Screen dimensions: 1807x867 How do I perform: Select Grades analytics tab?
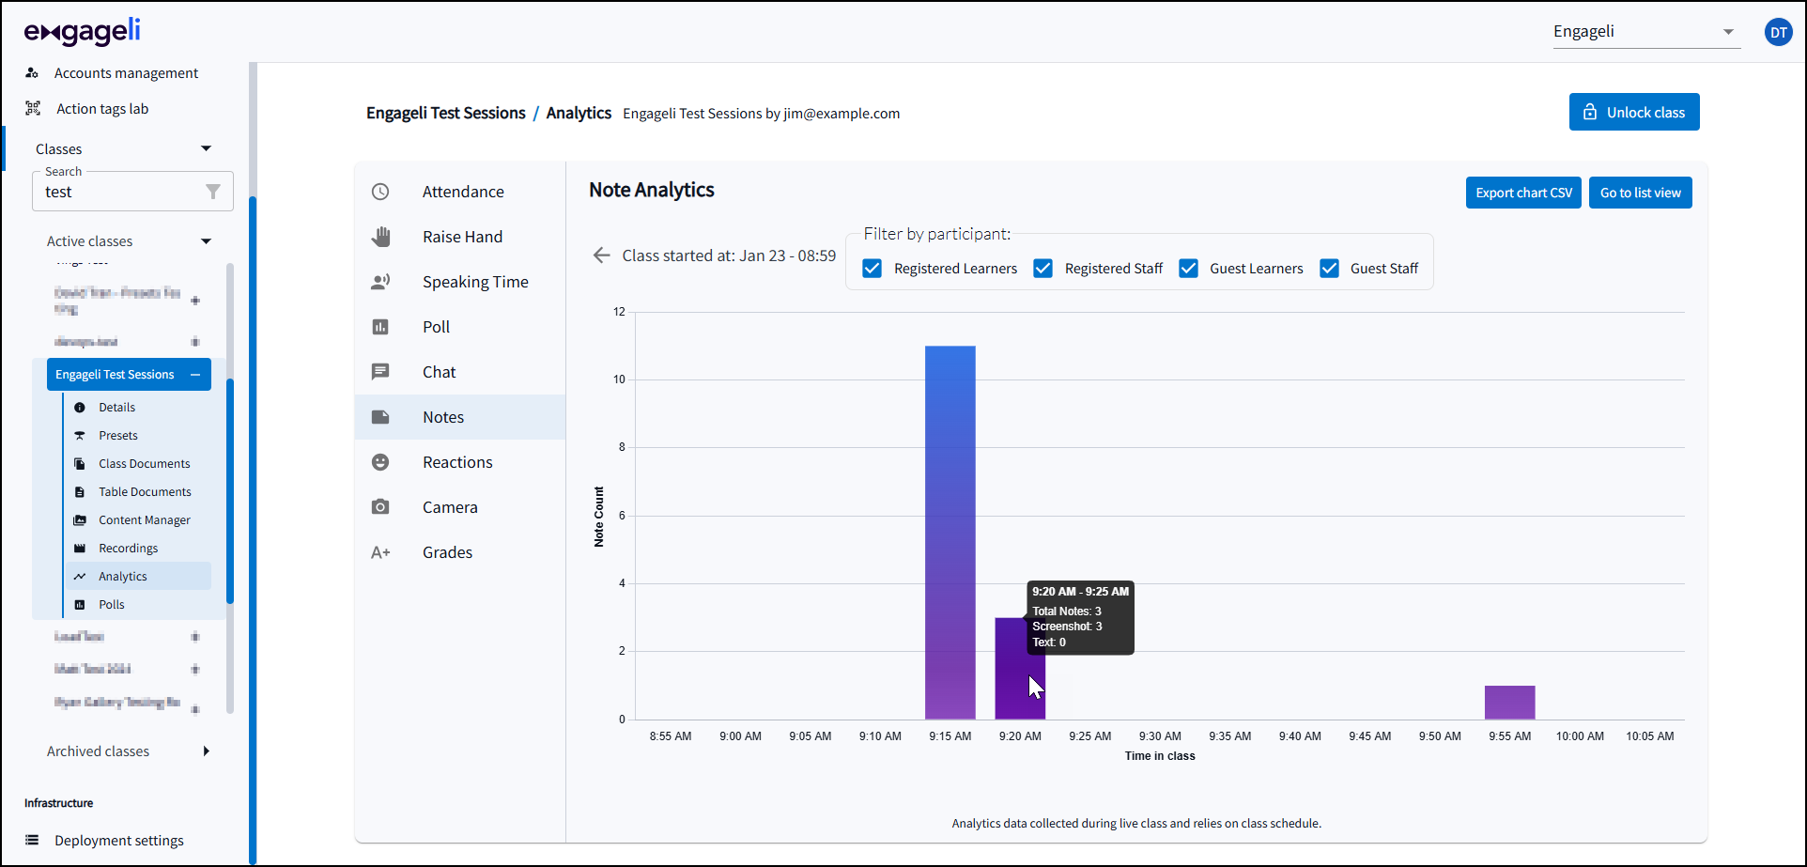[460, 552]
